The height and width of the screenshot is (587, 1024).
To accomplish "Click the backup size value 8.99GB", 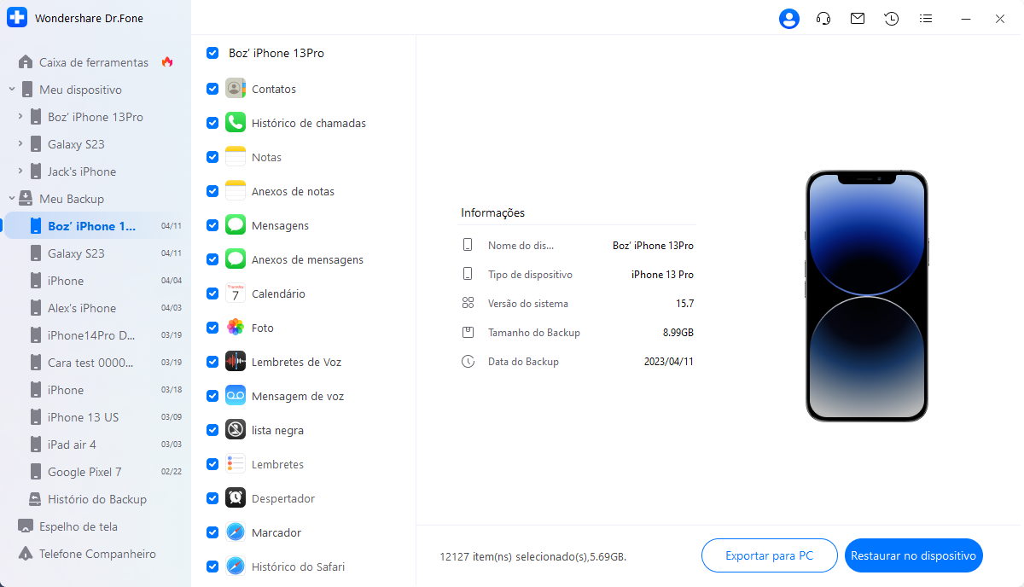I will [678, 333].
